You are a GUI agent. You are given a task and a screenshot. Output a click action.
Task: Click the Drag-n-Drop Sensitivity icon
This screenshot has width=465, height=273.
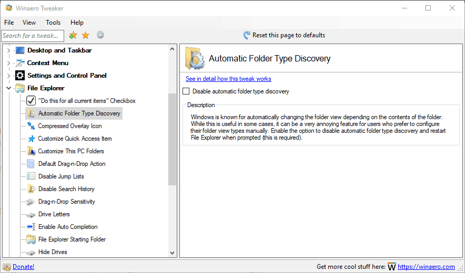[x=31, y=202]
